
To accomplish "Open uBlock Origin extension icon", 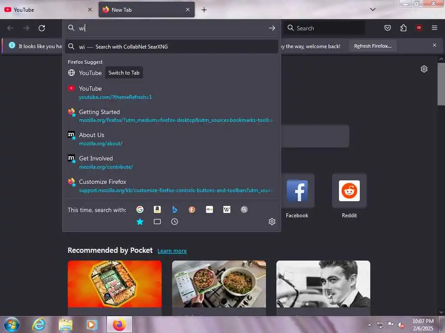I will (419, 28).
